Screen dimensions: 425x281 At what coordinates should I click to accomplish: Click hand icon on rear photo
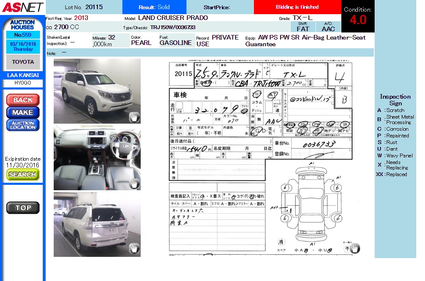pos(134,249)
